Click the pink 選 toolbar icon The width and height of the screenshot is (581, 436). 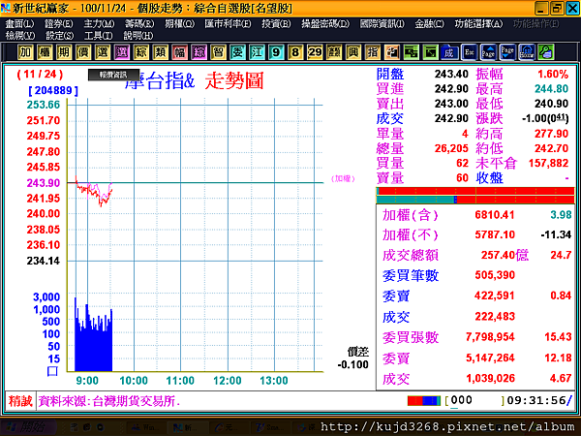[122, 52]
